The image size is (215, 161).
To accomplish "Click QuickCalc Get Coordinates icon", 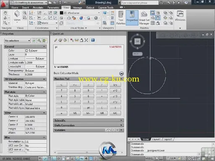I will click(72, 40).
